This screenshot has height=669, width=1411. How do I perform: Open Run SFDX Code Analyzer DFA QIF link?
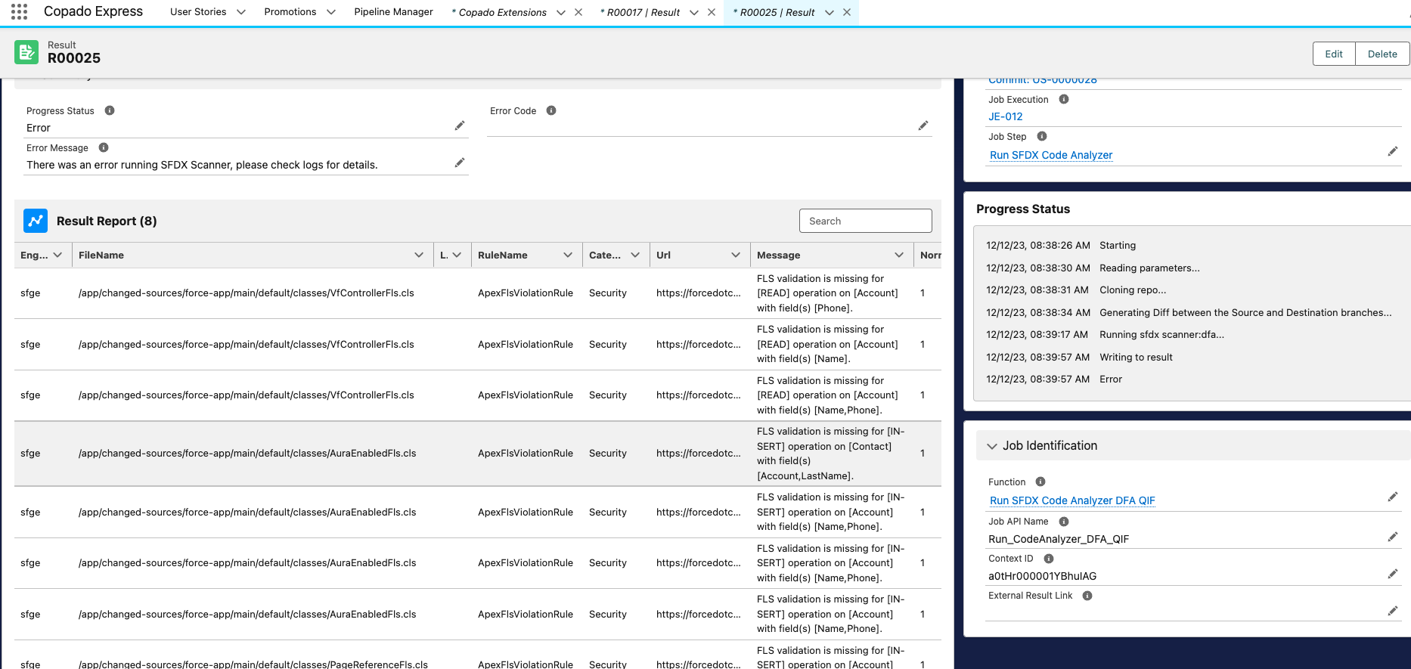tap(1072, 500)
